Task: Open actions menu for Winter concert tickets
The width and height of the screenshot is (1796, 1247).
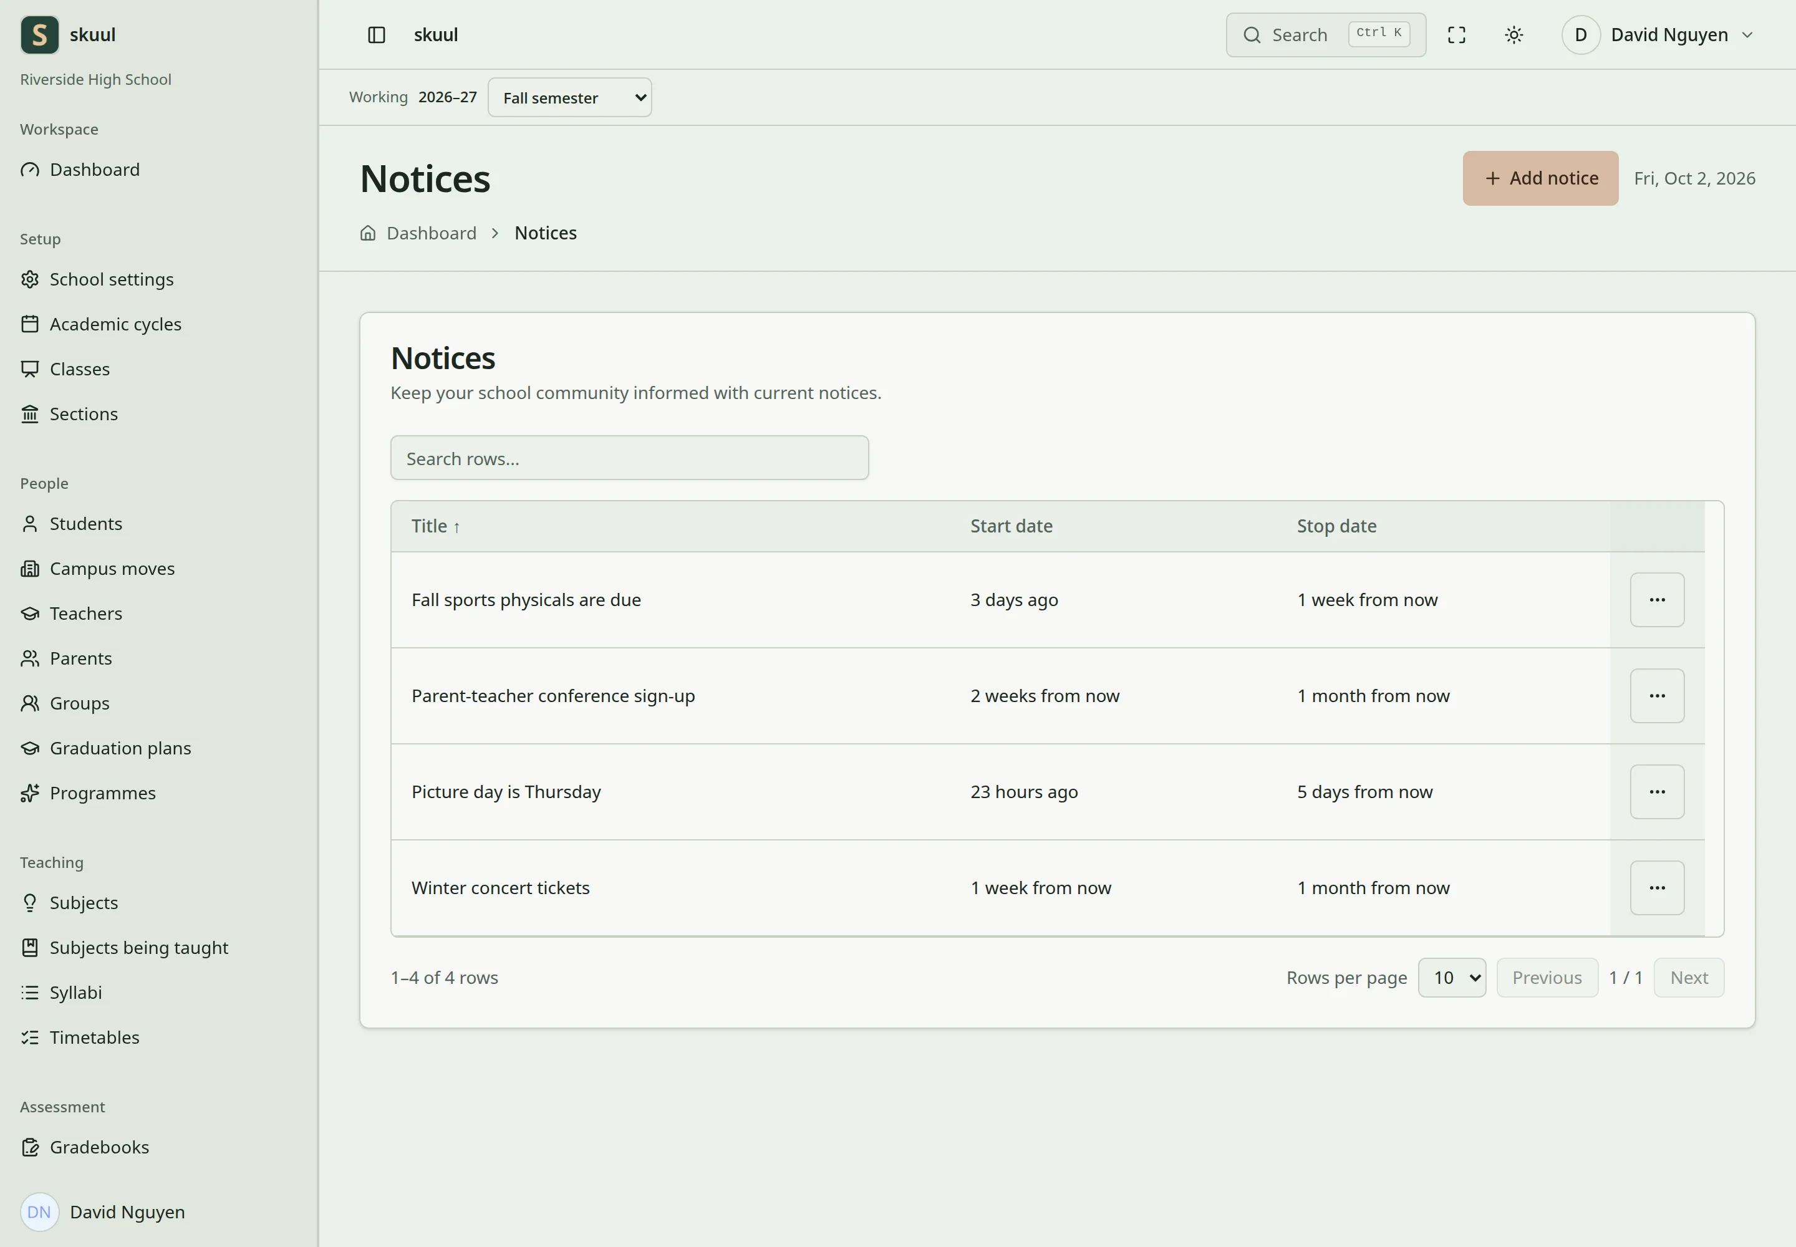Action: pyautogui.click(x=1657, y=888)
